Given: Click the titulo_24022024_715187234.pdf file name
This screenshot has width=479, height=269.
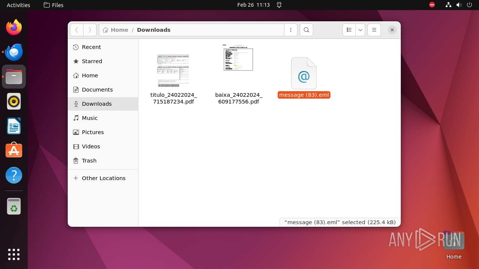Looking at the screenshot, I should 174,98.
